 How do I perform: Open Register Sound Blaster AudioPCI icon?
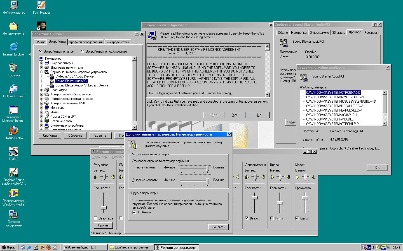(14, 173)
